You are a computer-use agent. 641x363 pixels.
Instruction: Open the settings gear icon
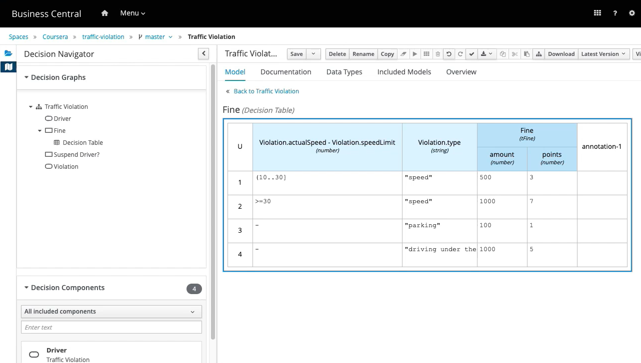(x=632, y=13)
